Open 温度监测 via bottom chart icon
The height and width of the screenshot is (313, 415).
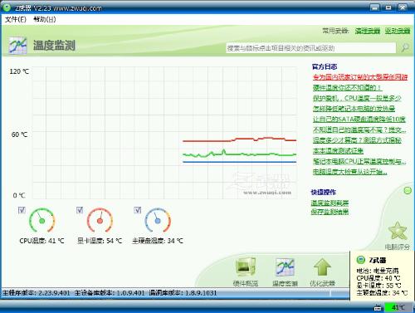(285, 267)
